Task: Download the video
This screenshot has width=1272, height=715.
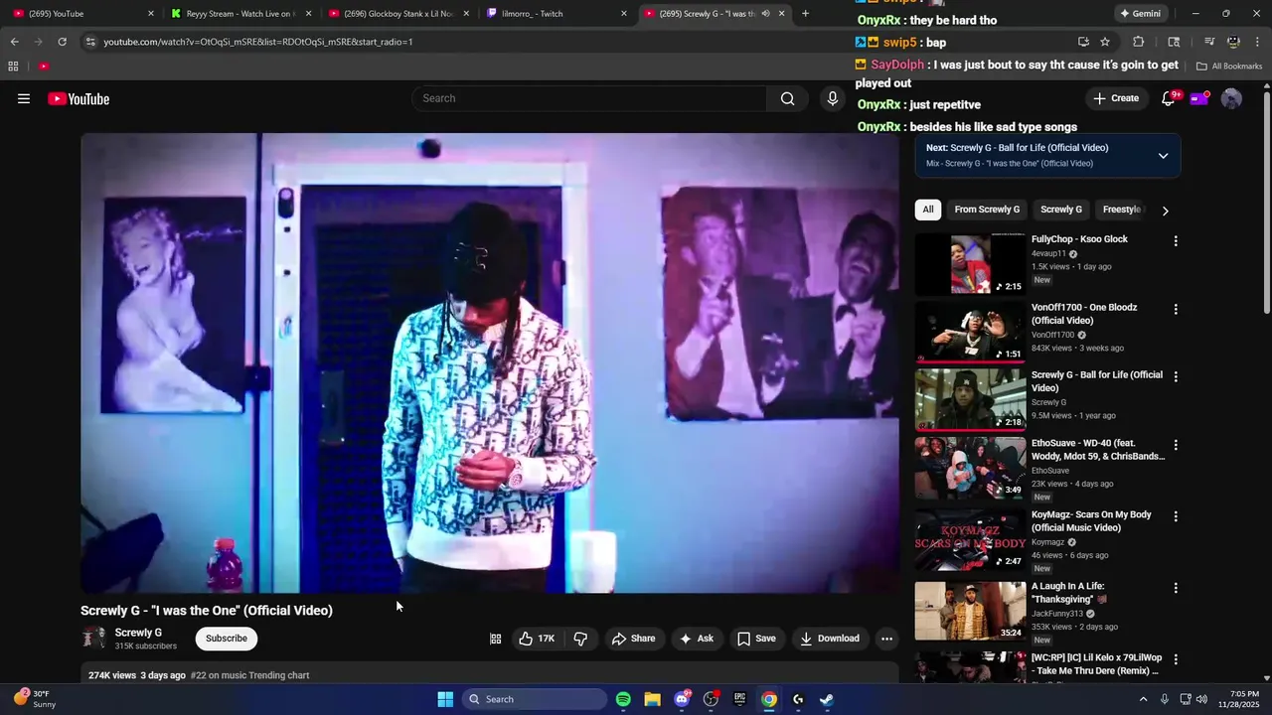Action: [830, 639]
